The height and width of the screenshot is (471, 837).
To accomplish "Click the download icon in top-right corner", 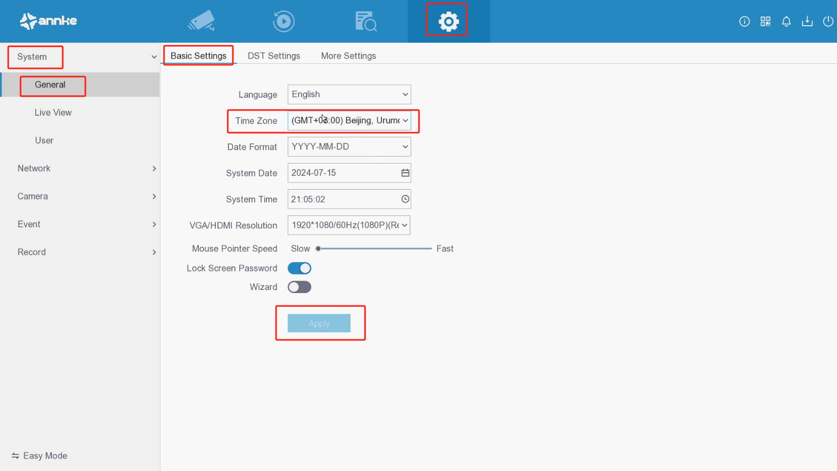I will tap(807, 21).
